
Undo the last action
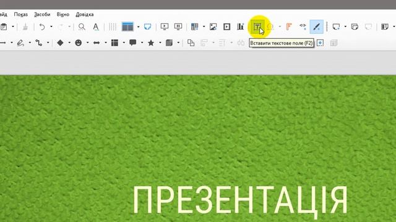pyautogui.click(x=42, y=27)
